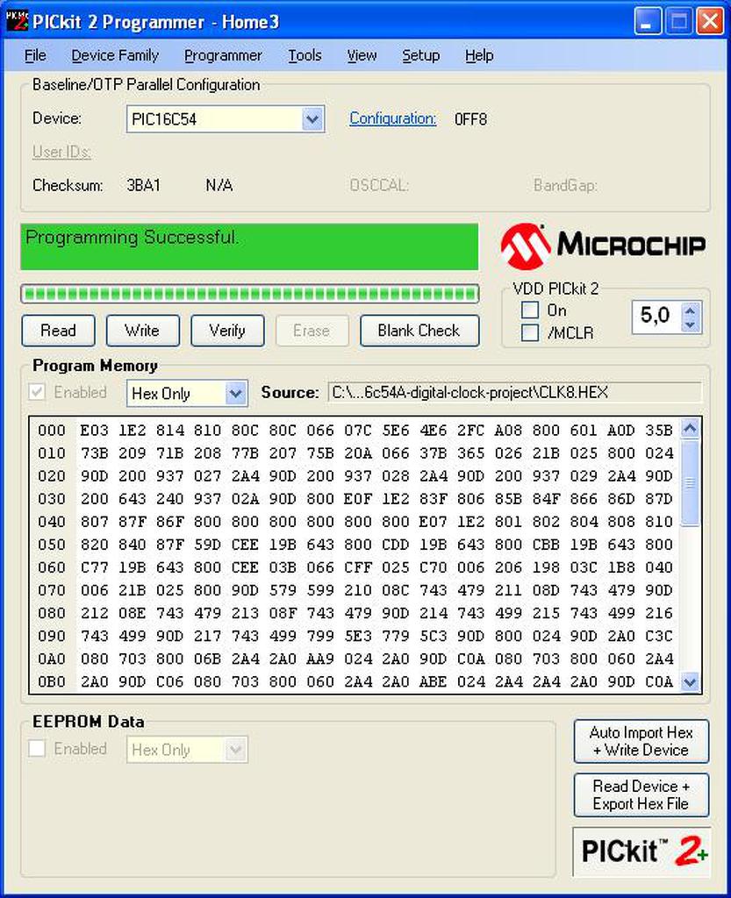This screenshot has width=731, height=898.
Task: Open the Setup menu
Action: pos(420,55)
